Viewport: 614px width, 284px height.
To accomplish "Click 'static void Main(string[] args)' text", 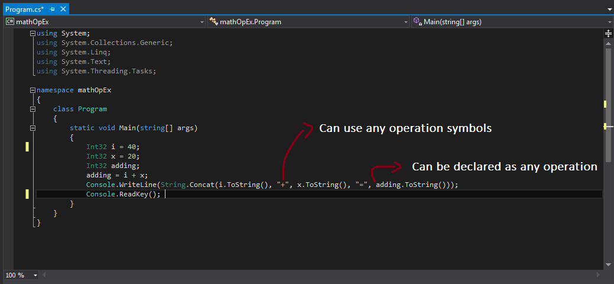I will click(x=134, y=128).
